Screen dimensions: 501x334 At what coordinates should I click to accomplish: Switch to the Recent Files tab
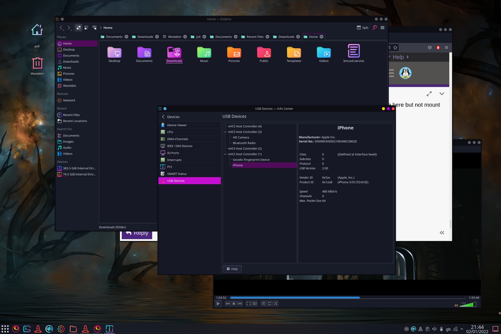[x=255, y=37]
